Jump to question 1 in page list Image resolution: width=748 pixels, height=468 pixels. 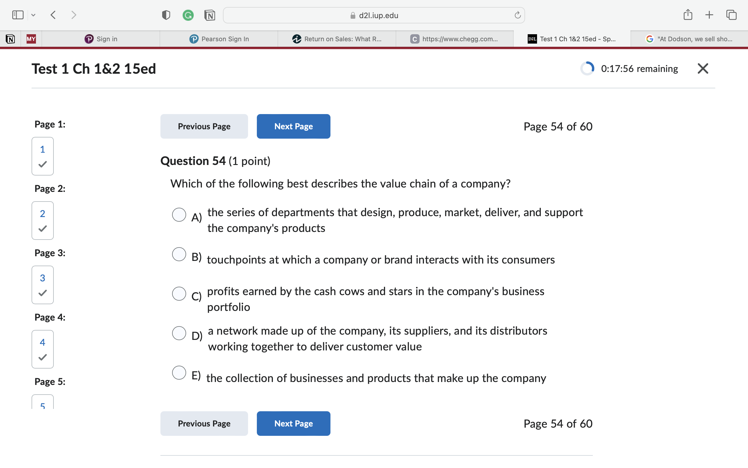click(43, 156)
